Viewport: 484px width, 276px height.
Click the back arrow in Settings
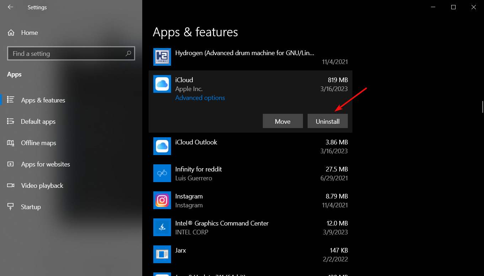point(10,7)
